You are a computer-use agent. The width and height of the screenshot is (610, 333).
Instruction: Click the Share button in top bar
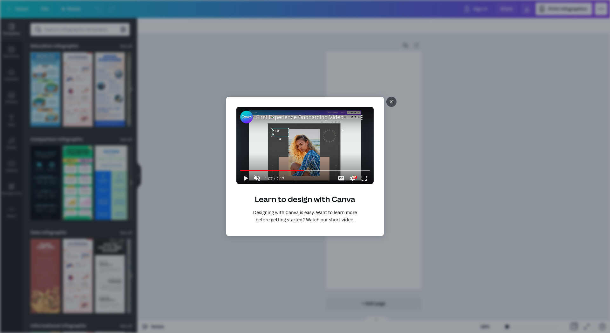(x=506, y=9)
